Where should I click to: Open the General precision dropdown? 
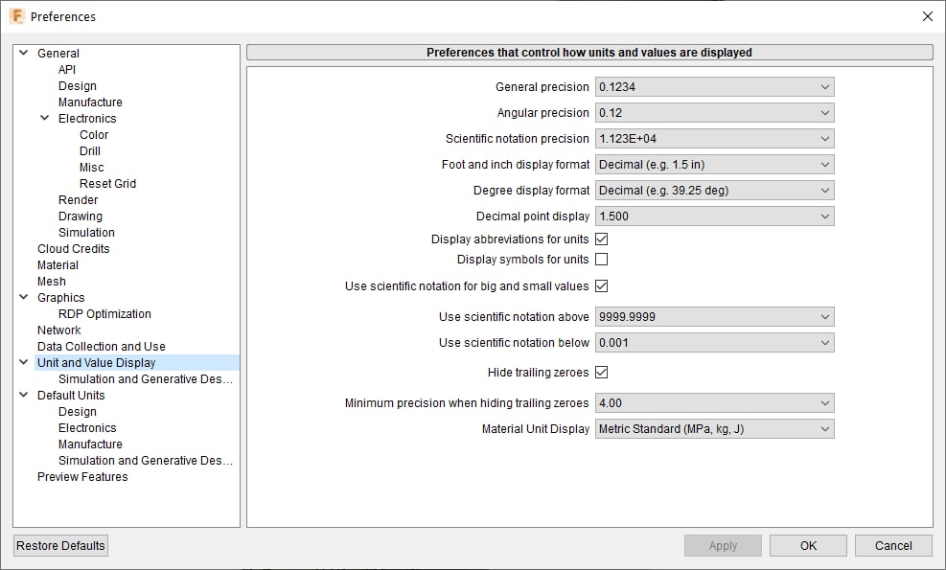tap(714, 87)
